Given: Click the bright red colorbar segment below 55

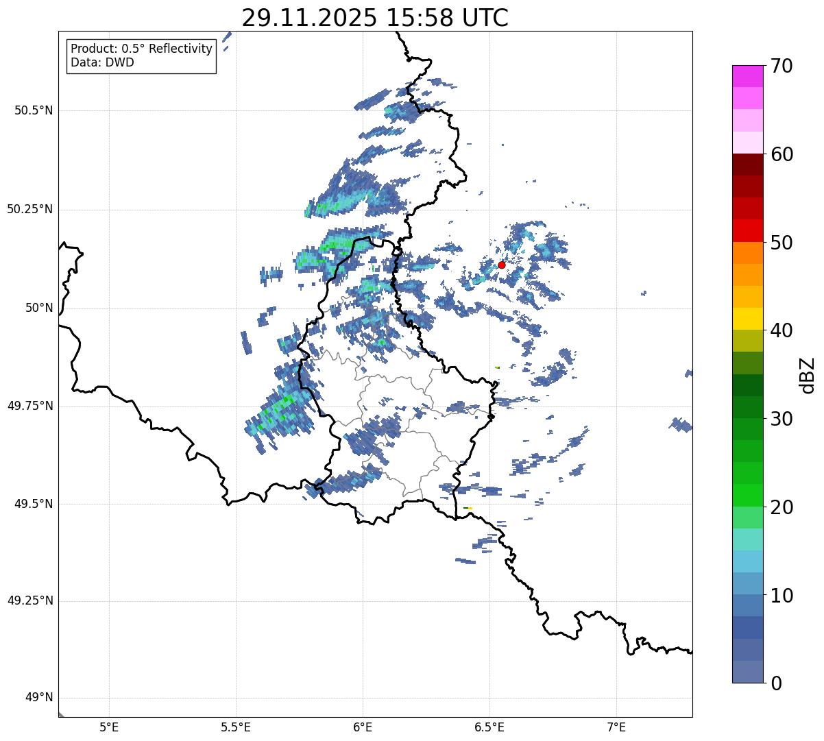Looking at the screenshot, I should (x=748, y=230).
